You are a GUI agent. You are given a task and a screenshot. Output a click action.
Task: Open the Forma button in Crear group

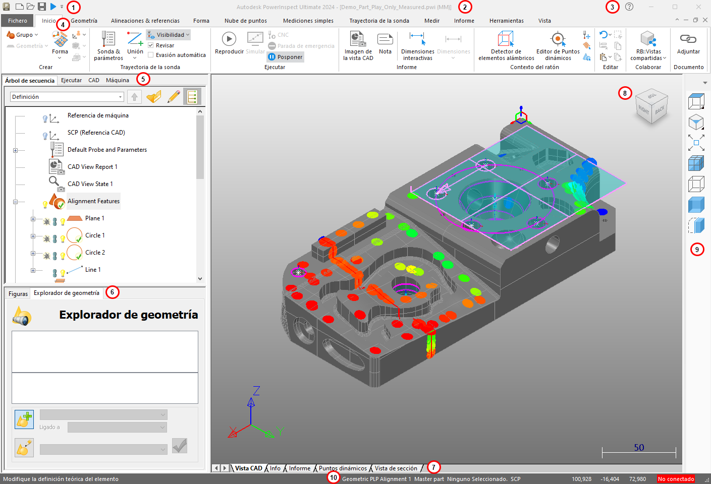(60, 46)
